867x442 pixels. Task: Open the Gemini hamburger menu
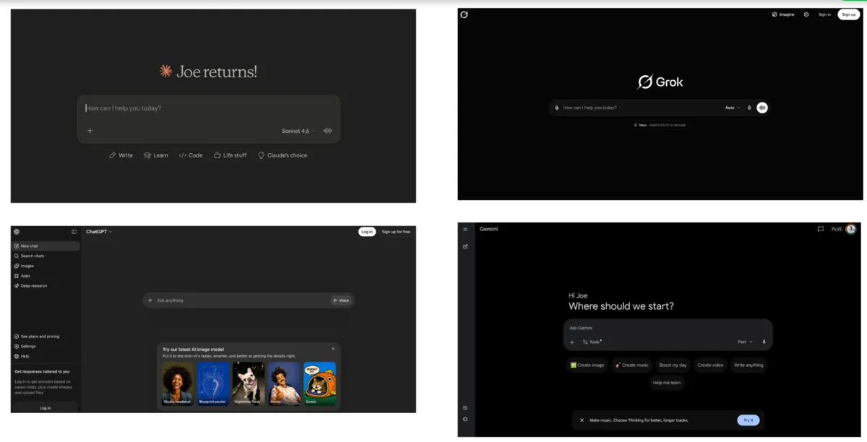(x=465, y=229)
